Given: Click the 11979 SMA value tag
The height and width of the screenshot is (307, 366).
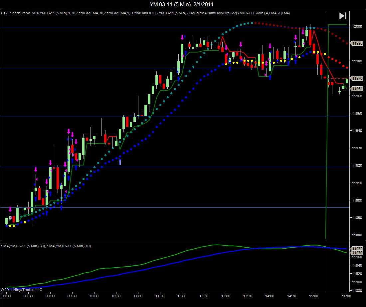Looking at the screenshot, I should [357, 249].
